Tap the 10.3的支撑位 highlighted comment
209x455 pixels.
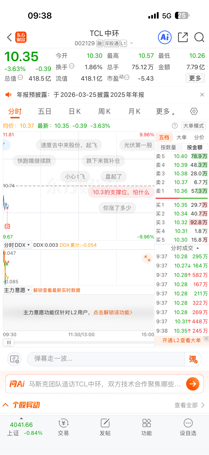(121, 192)
